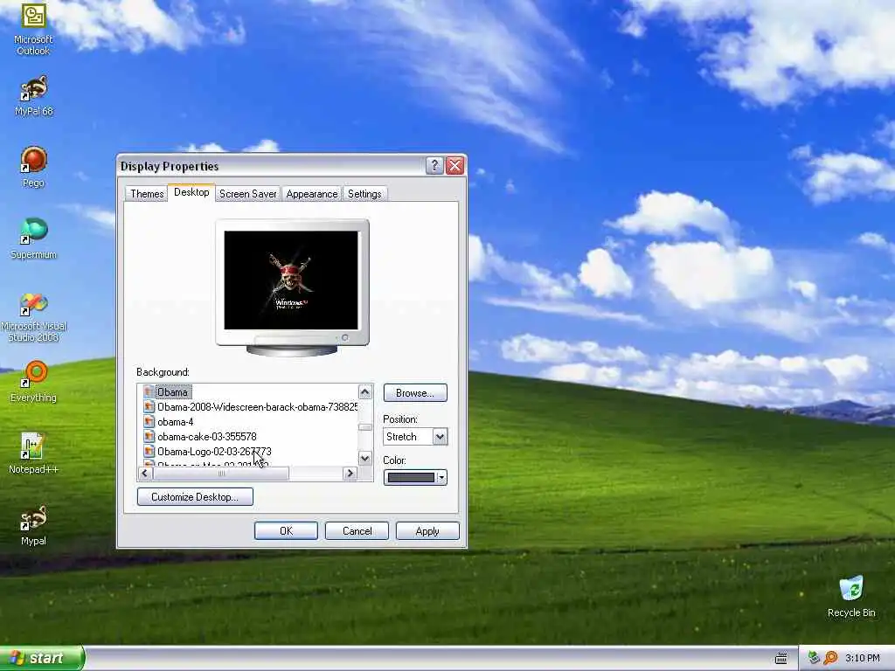Select the Notepad++ desktop shortcut
Image resolution: width=895 pixels, height=671 pixels.
click(33, 453)
